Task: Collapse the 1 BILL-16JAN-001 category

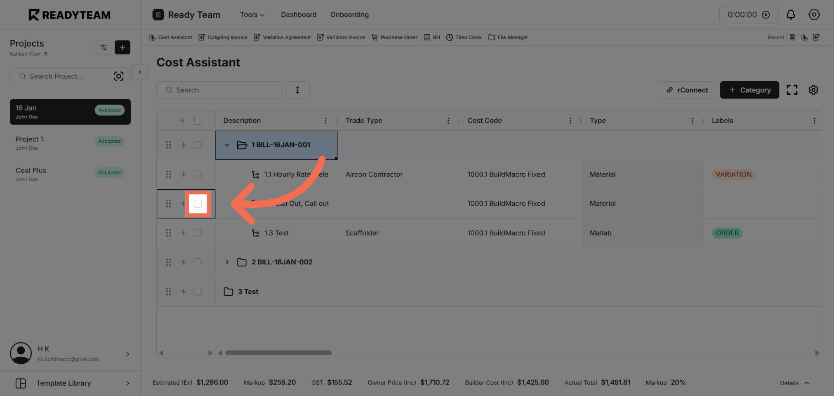Action: tap(227, 145)
